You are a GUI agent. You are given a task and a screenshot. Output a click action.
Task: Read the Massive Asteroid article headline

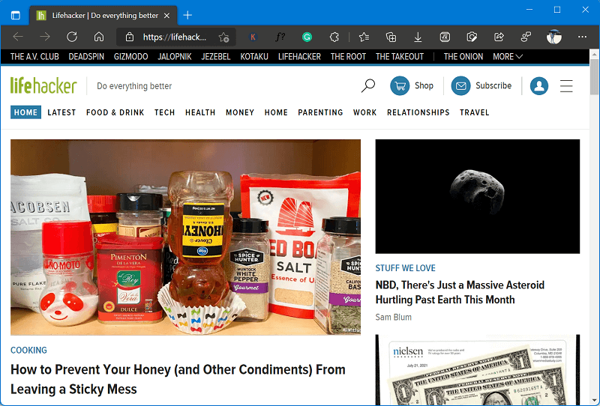460,292
